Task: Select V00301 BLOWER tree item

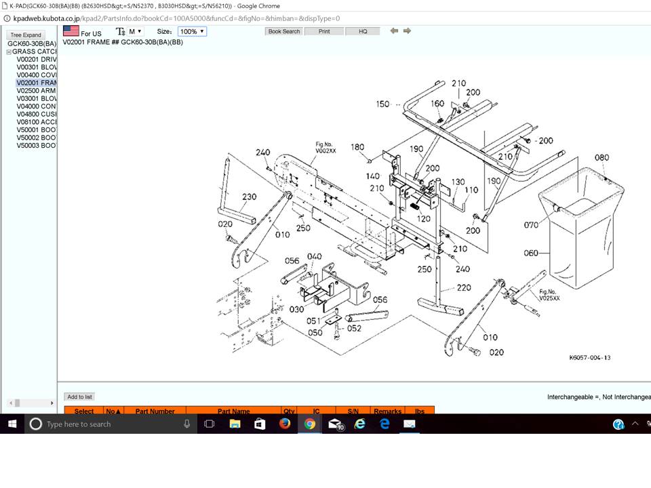Action: pos(37,67)
